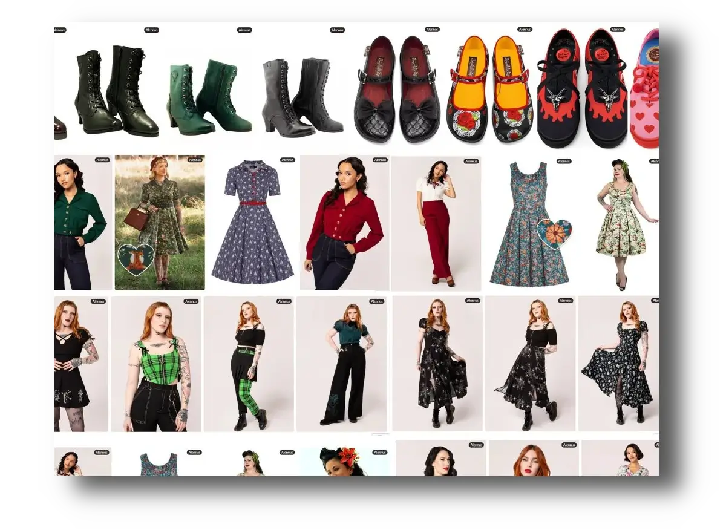Select the red high-waist trousers photo
726x530 pixels.
pyautogui.click(x=436, y=223)
